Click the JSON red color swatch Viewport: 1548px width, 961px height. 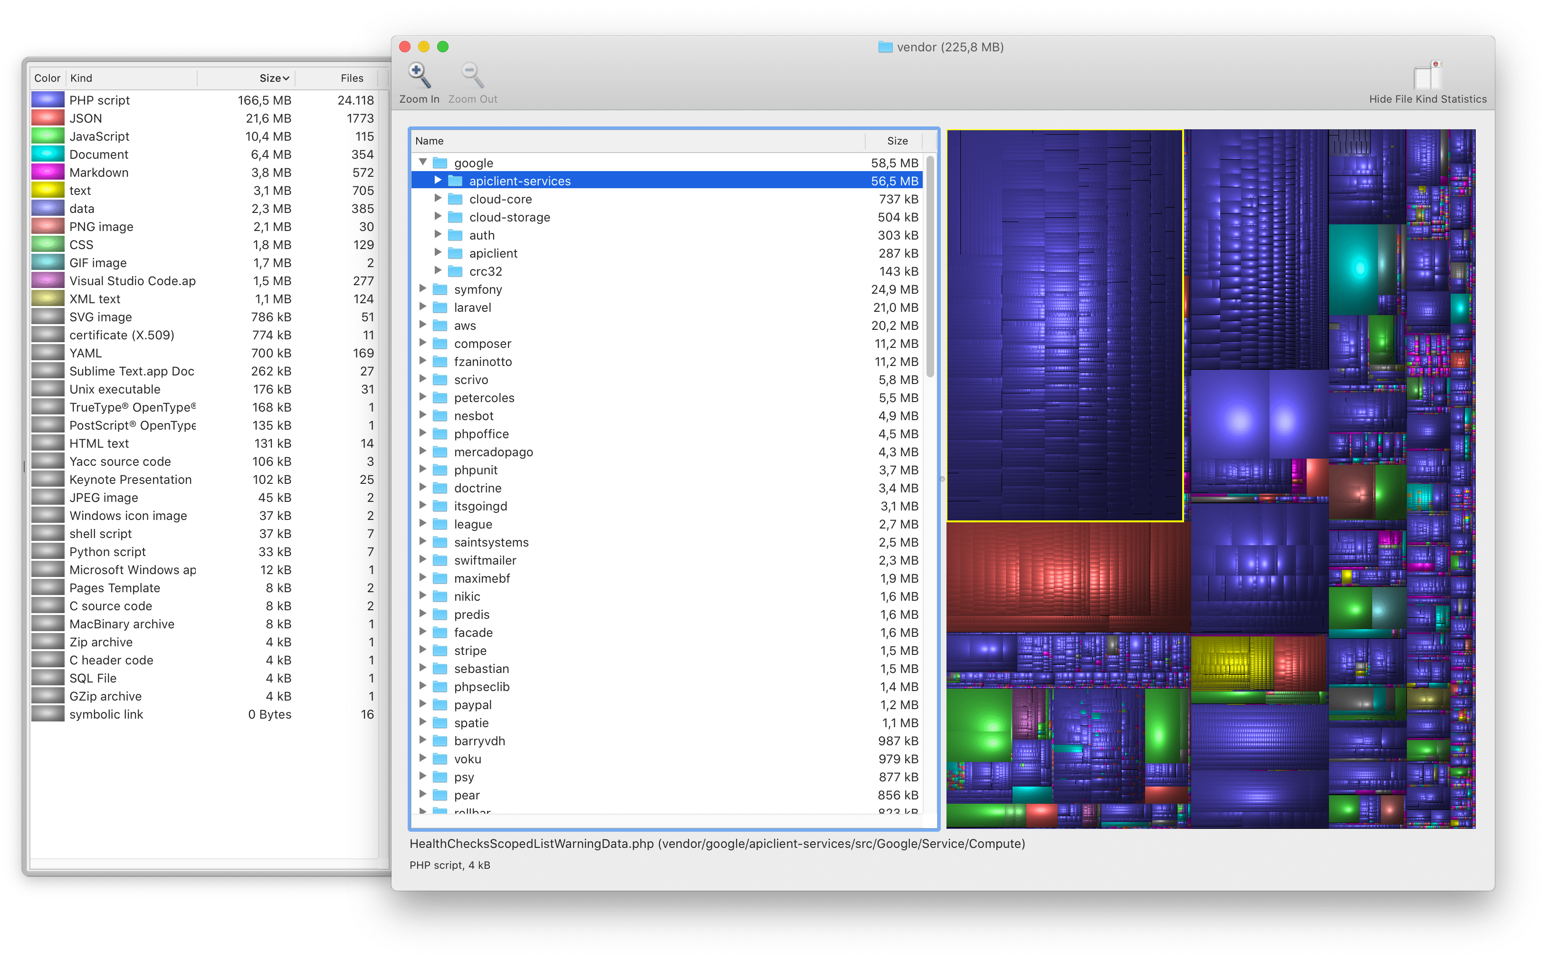pyautogui.click(x=48, y=117)
